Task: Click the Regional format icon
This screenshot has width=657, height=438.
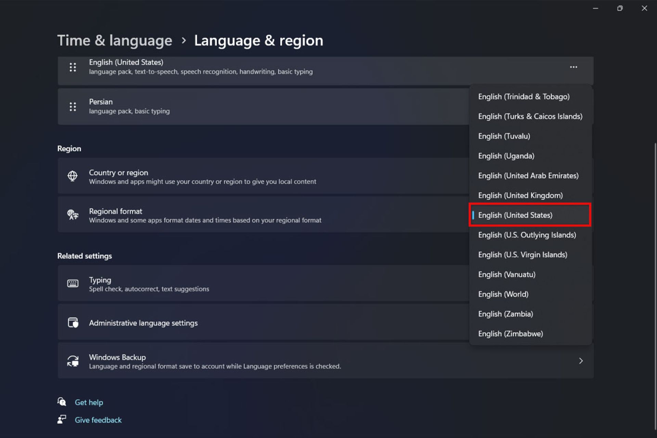Action: coord(73,215)
